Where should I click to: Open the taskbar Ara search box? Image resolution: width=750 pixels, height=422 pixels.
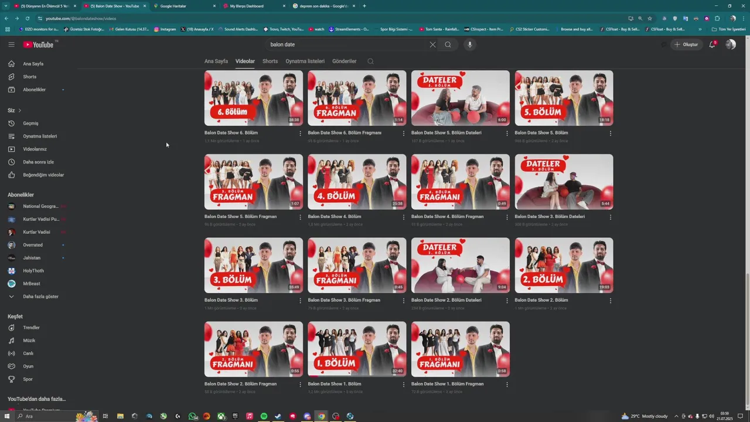(x=45, y=416)
